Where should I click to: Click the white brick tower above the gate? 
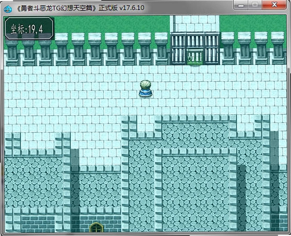tap(195, 24)
